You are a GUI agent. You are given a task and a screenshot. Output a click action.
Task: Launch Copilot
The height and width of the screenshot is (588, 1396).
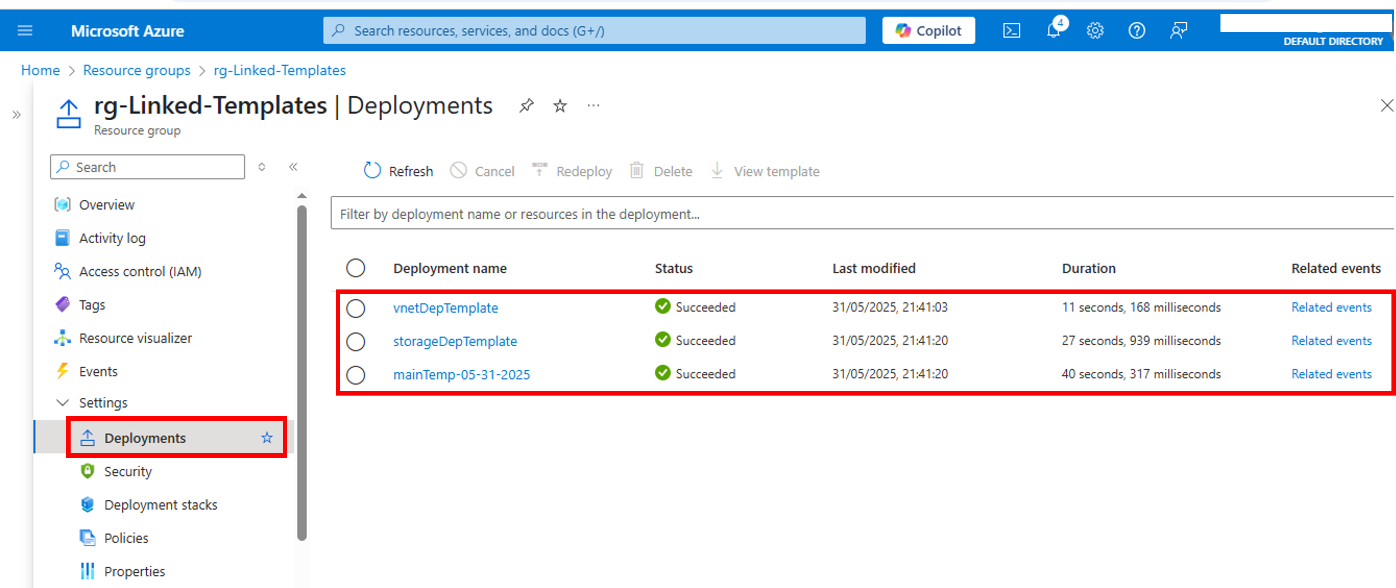pos(928,30)
